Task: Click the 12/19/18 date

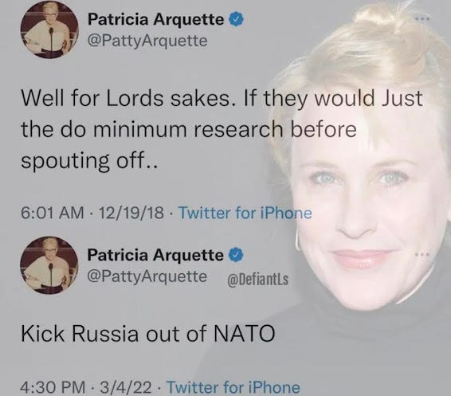Action: tap(131, 213)
